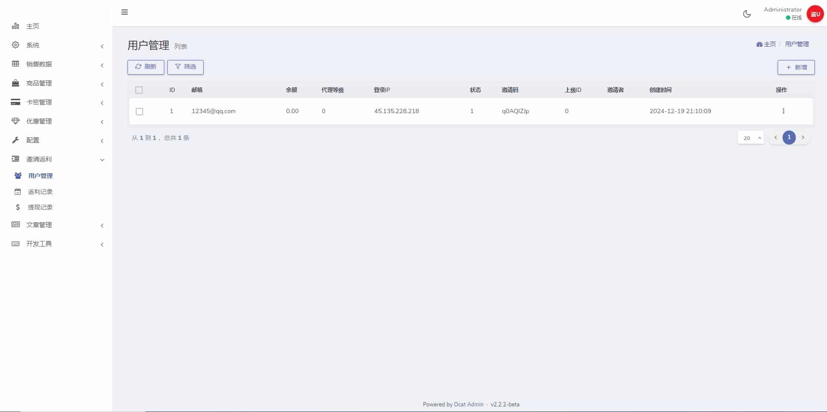Select page 1 in the pagination control
This screenshot has height=412, width=827.
pyautogui.click(x=789, y=137)
